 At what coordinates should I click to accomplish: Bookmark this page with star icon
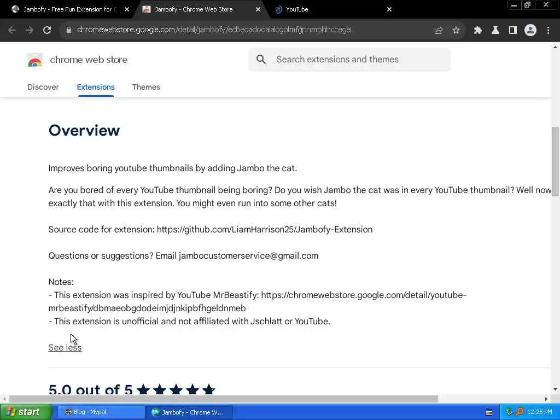pyautogui.click(x=456, y=31)
